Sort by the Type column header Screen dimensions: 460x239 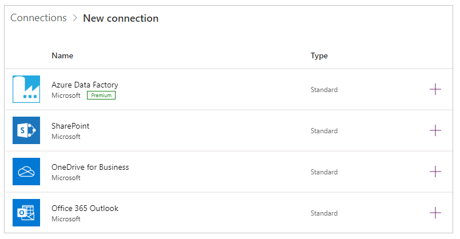(319, 55)
